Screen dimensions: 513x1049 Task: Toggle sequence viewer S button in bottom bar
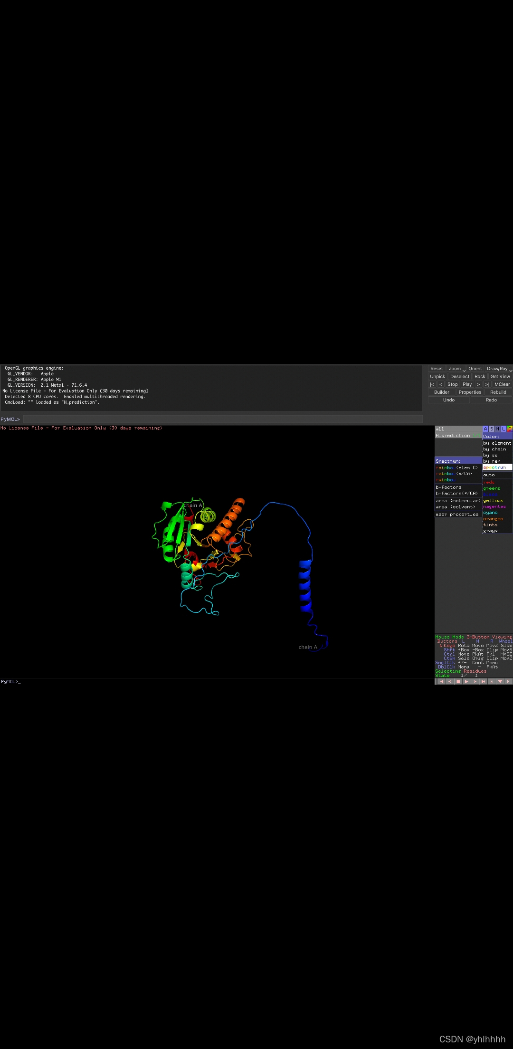click(x=492, y=681)
